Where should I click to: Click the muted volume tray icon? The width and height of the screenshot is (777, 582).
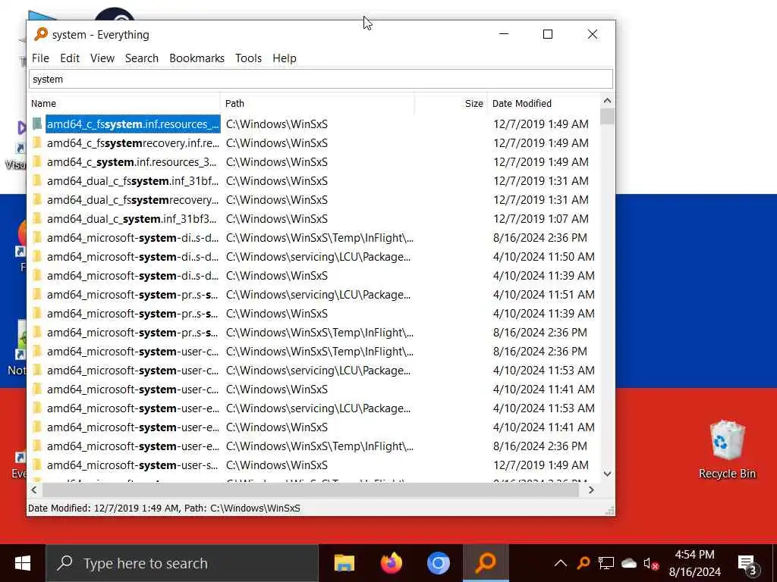tap(650, 563)
